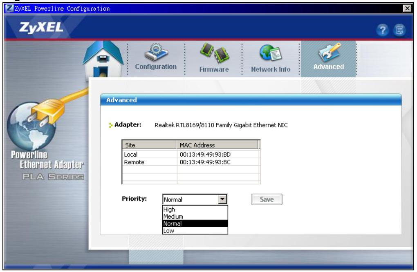Switch to the Configuration tab label

coord(156,66)
